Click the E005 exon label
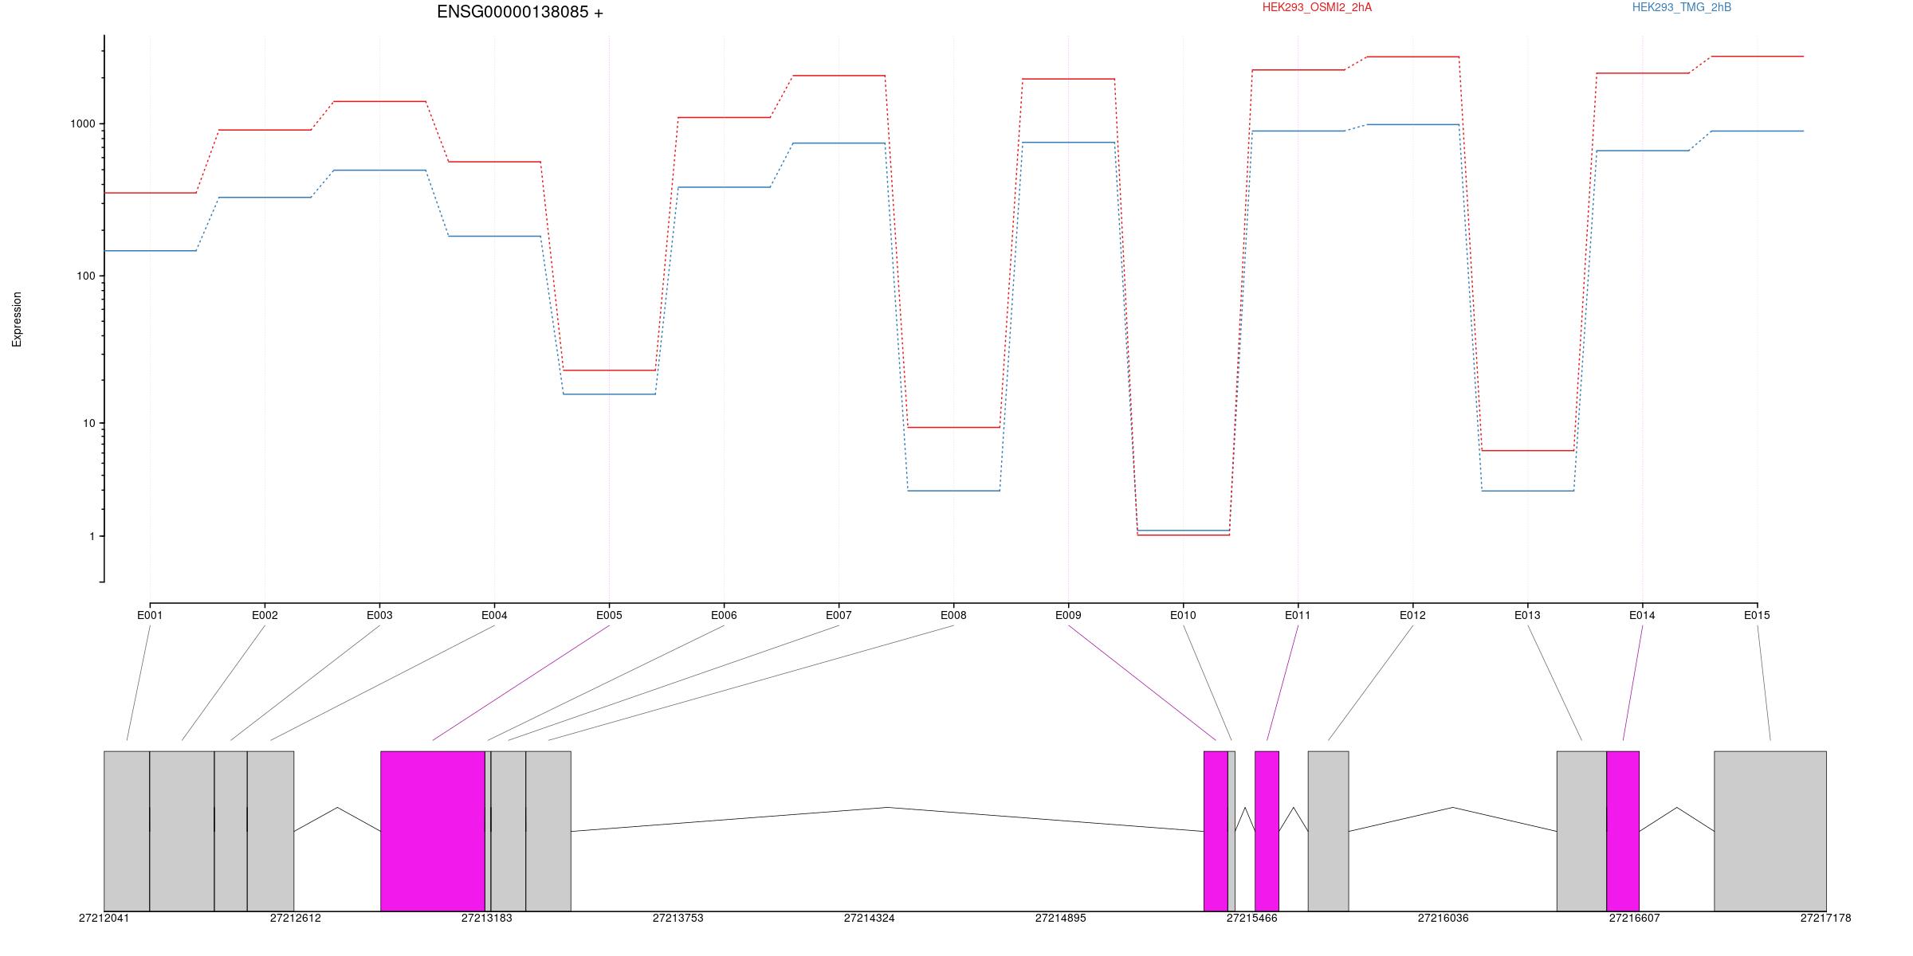The image size is (1913, 956). coord(609,615)
